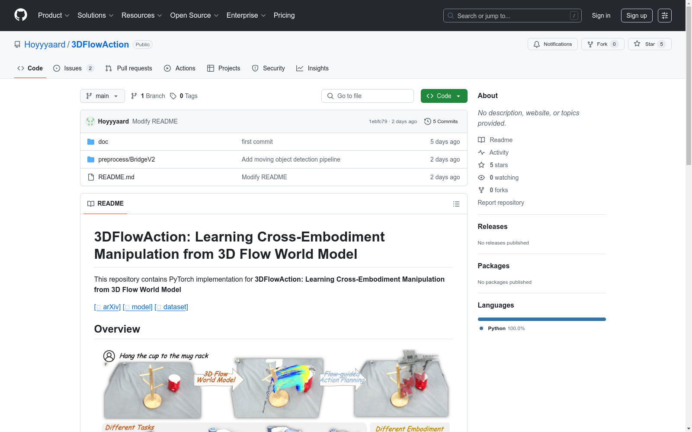This screenshot has width=692, height=432.
Task: Click the Actions tab play icon
Action: tap(167, 68)
